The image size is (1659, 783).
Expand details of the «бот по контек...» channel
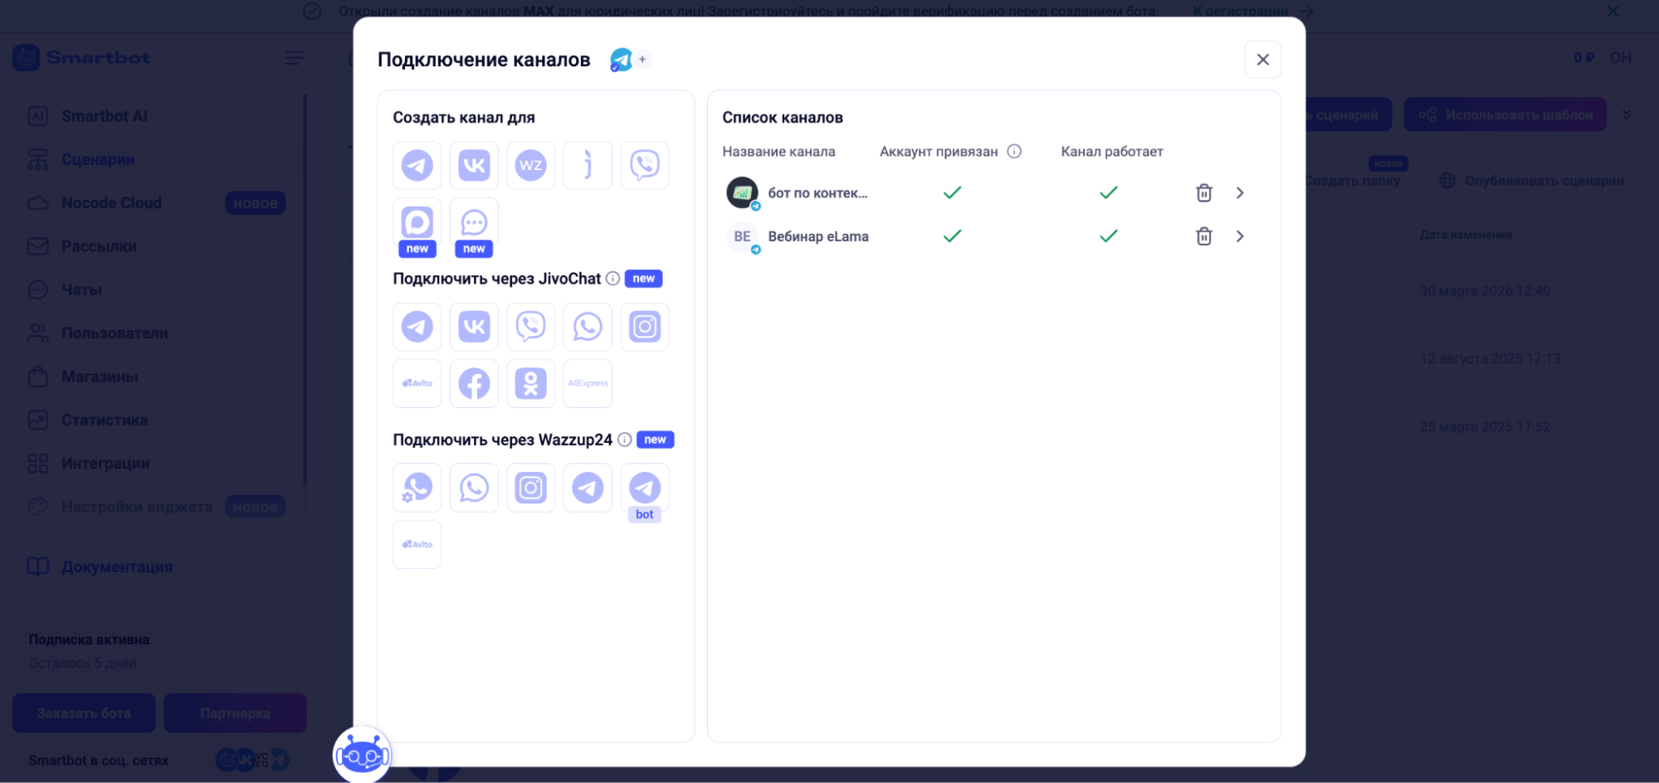click(1240, 192)
